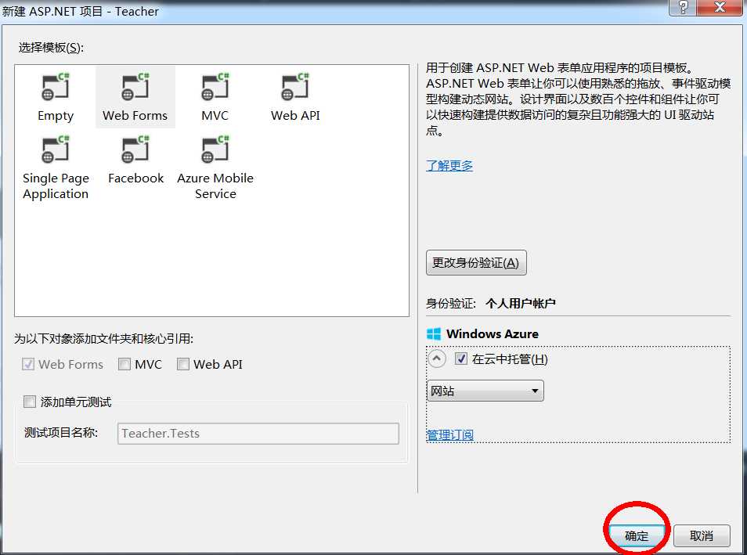
Task: Pick the Facebook template icon
Action: pos(135,150)
